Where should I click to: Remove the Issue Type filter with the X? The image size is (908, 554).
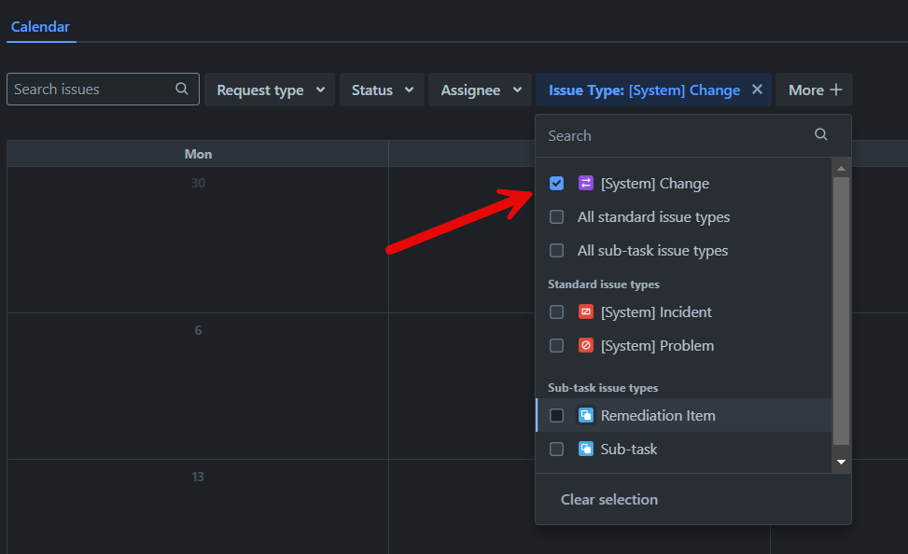click(757, 89)
